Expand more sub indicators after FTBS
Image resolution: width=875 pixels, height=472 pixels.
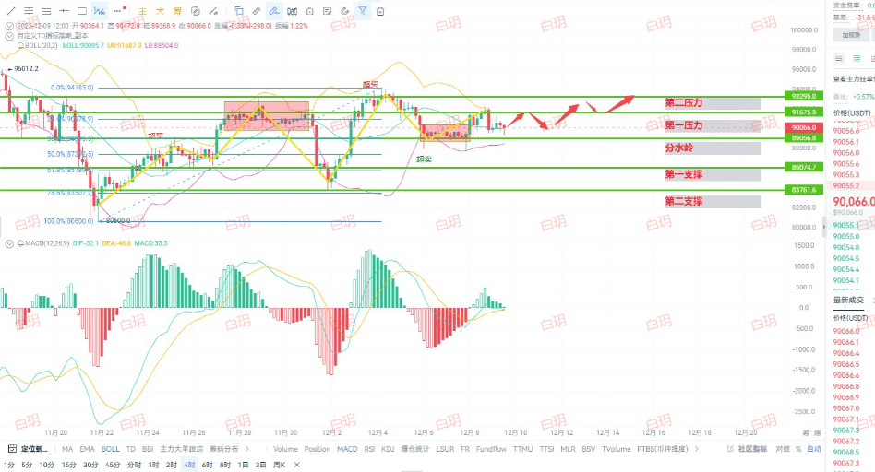[697, 449]
